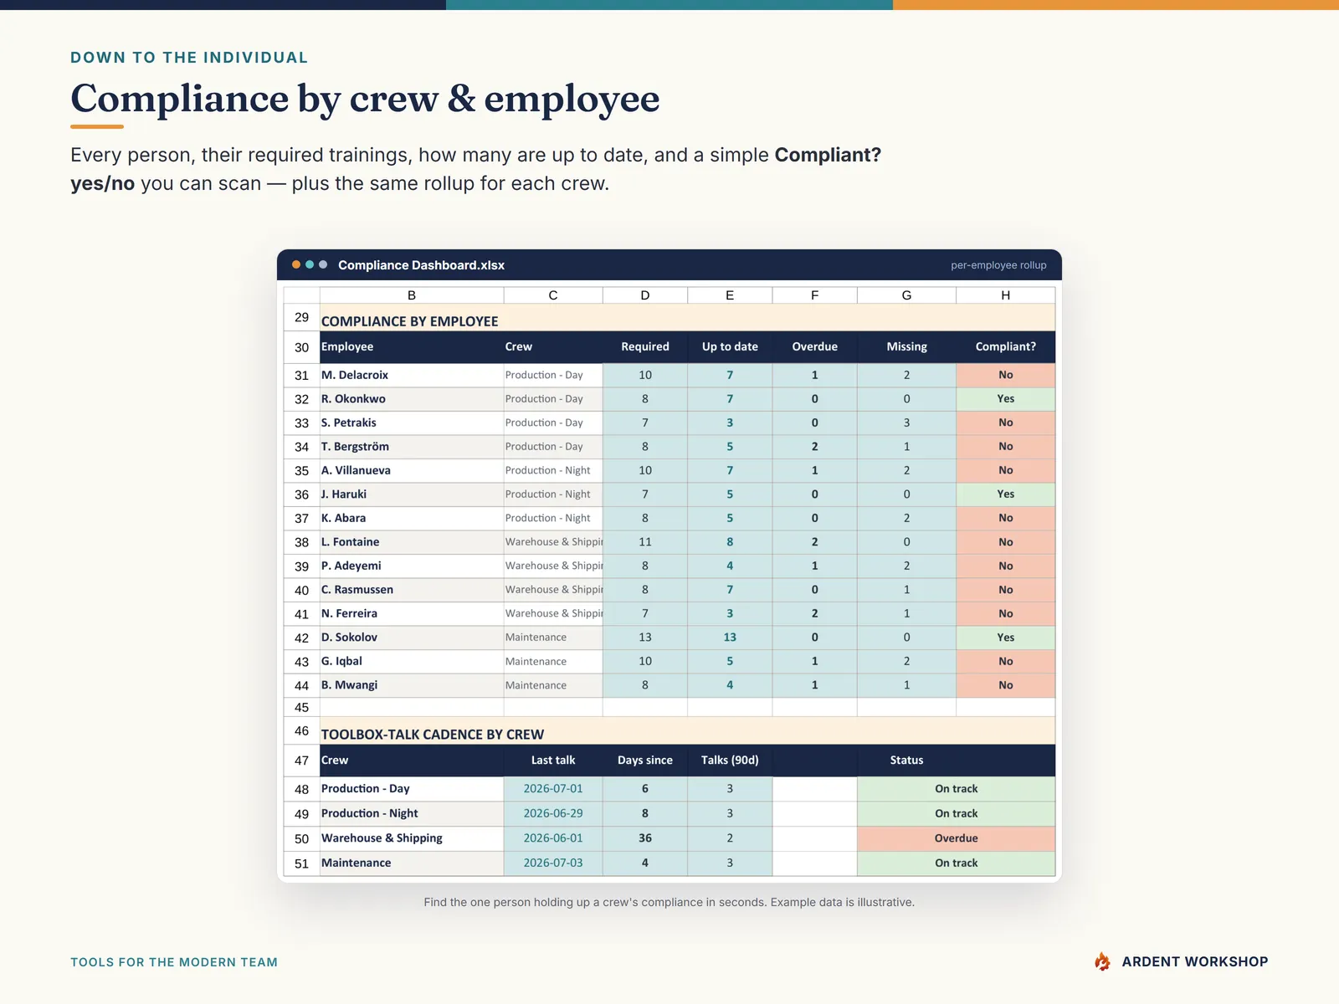Screen dimensions: 1339x1004
Task: Select column G header
Action: (x=907, y=295)
